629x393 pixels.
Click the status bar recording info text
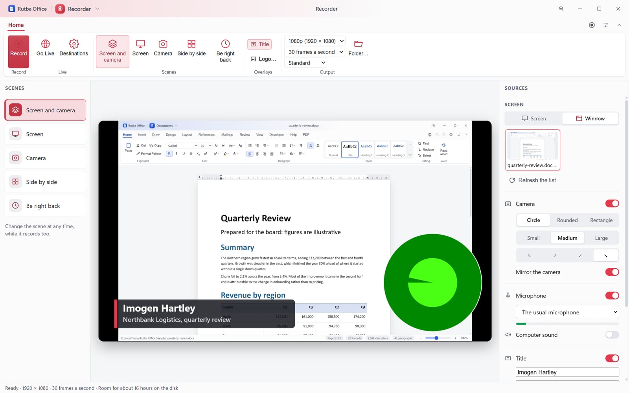tap(92, 388)
